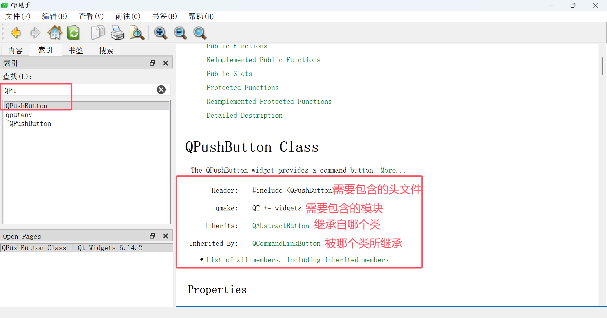Viewport: 607px width, 318px height.
Task: Click the document vertical scrollbar thumb
Action: coord(602,66)
